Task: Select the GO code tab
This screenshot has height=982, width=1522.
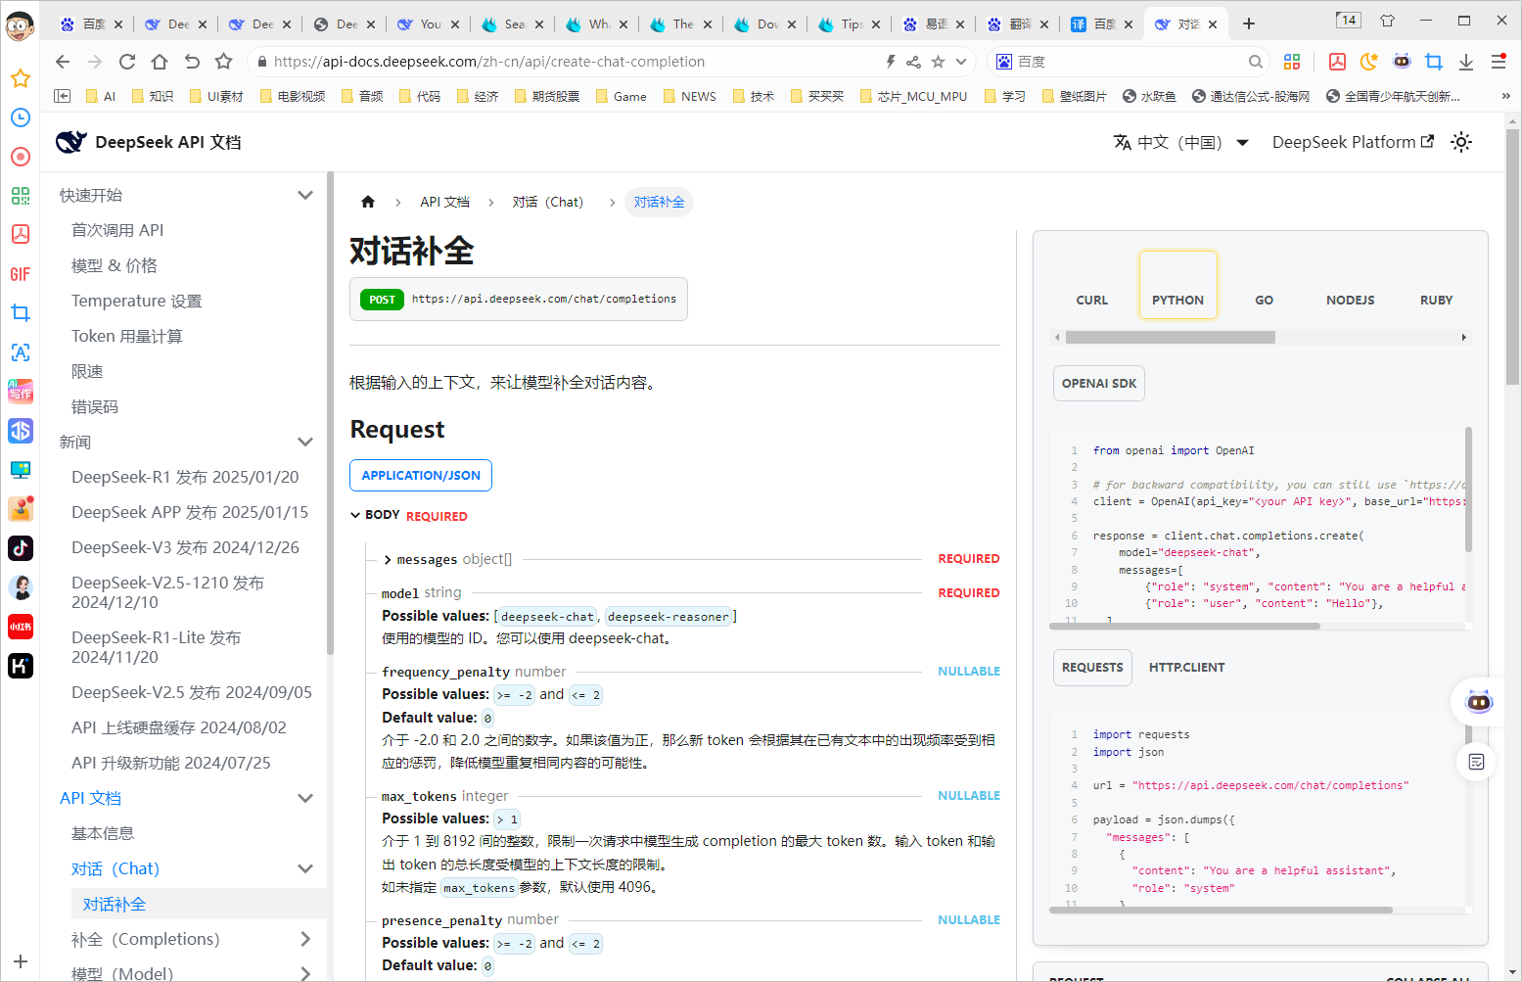Action: pos(1265,285)
